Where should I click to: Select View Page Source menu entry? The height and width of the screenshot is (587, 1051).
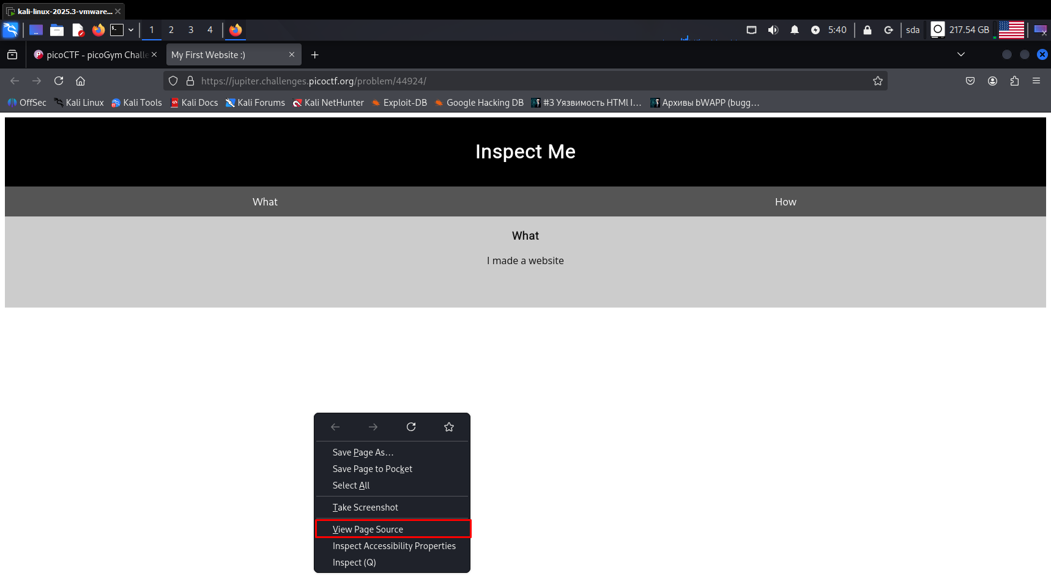coord(368,529)
